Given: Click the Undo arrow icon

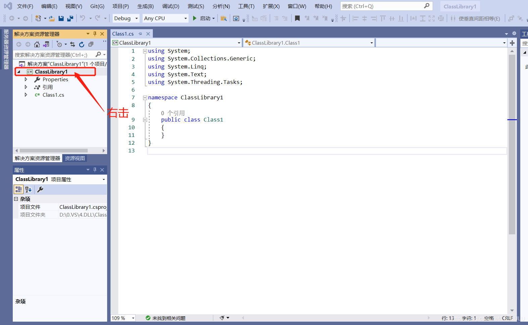Looking at the screenshot, I should tap(83, 18).
